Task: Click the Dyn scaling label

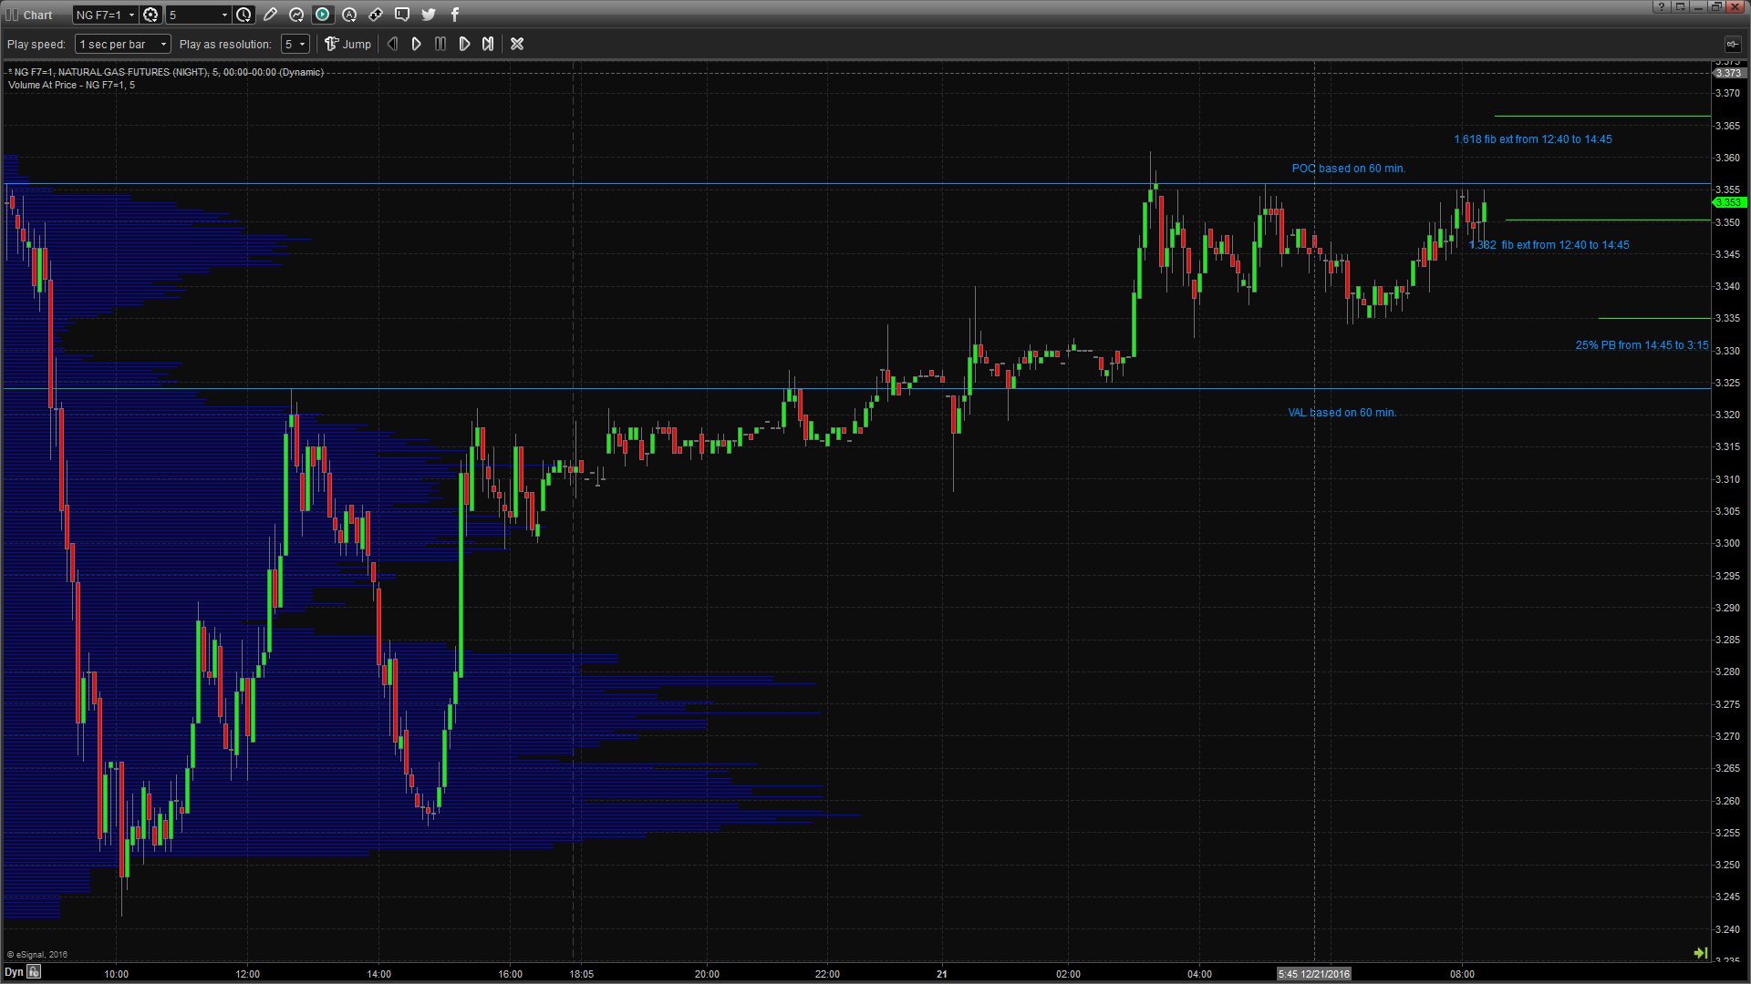Action: coord(14,972)
